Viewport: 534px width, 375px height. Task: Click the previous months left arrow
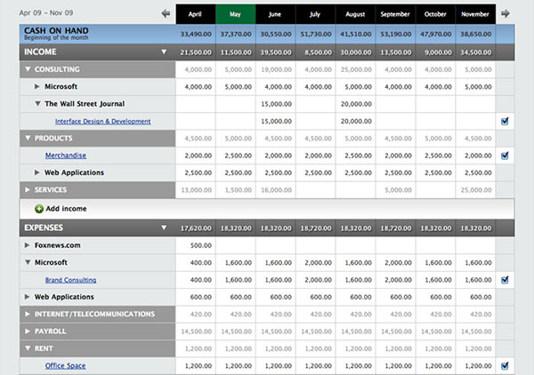166,13
